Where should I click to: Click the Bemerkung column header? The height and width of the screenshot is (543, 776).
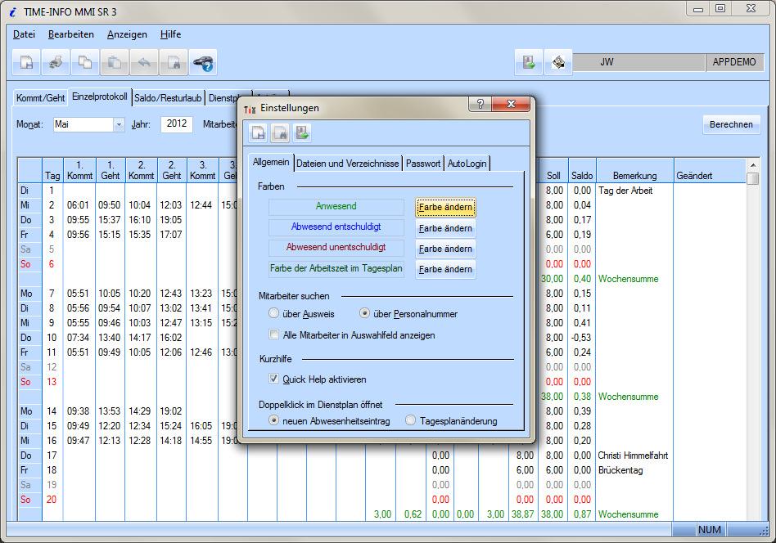tap(635, 171)
